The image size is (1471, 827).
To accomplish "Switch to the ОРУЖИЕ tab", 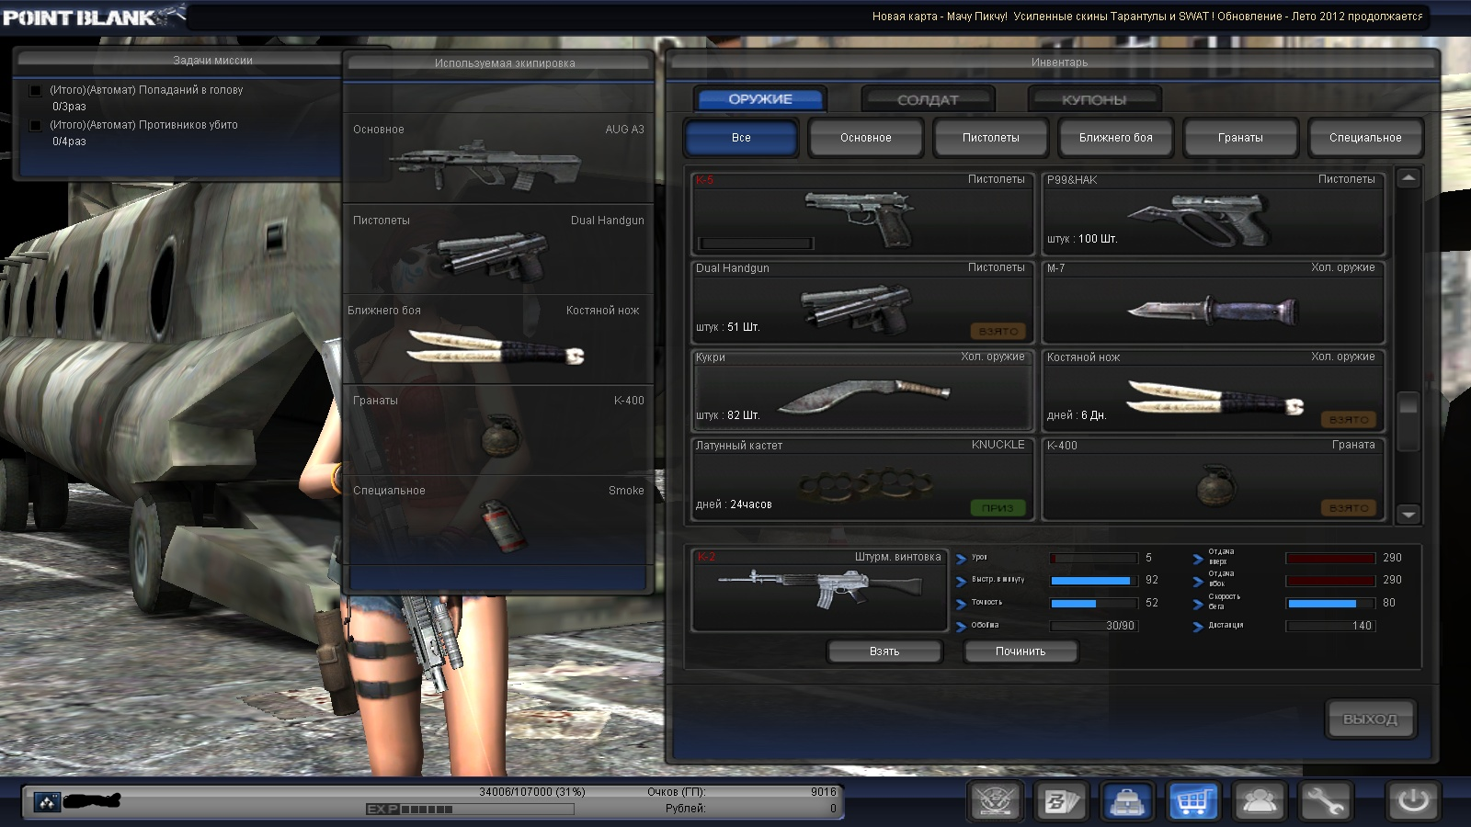I will [x=760, y=99].
